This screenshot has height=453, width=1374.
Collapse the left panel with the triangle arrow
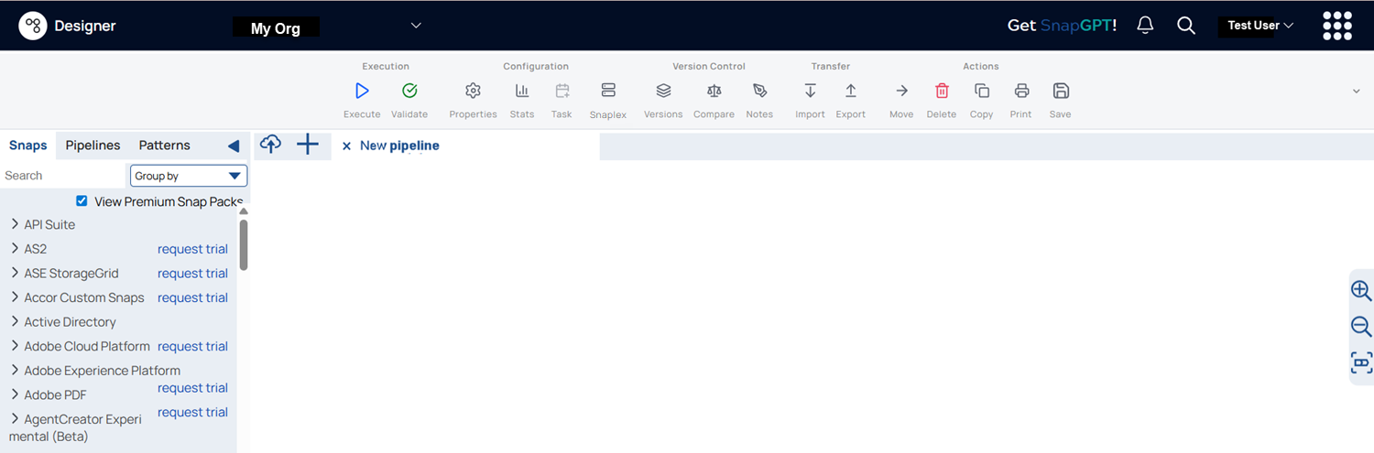(234, 146)
